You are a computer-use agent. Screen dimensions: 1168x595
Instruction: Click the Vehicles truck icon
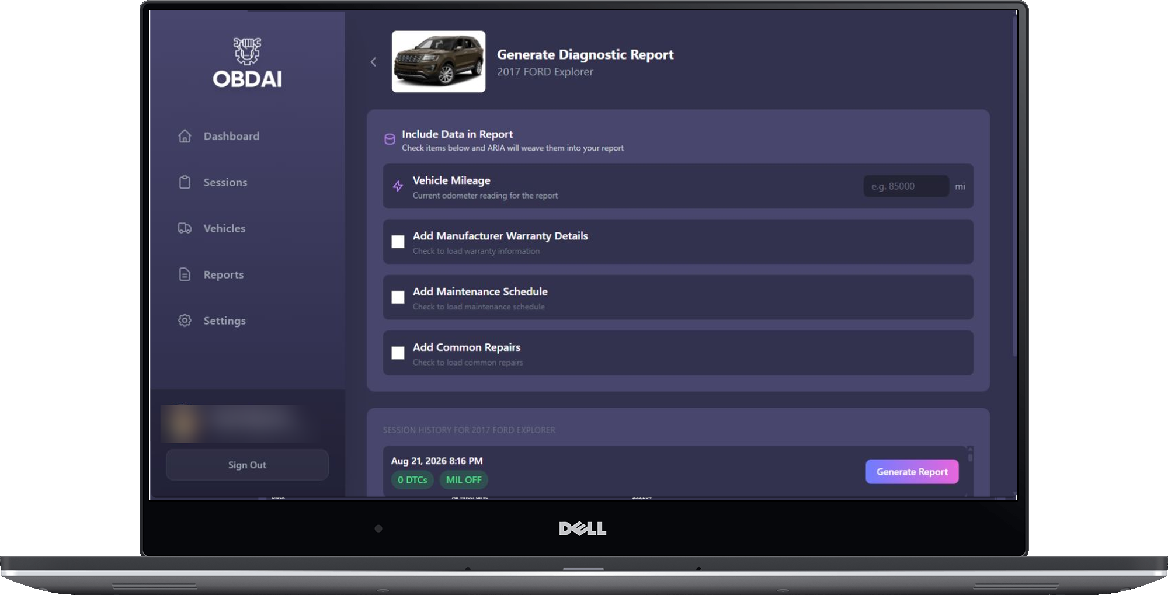185,228
